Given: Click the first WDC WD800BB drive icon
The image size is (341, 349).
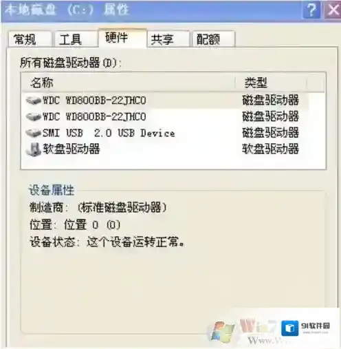Looking at the screenshot, I should point(33,101).
